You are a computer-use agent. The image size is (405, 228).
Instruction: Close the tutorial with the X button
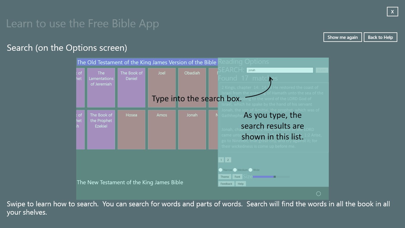click(x=392, y=12)
